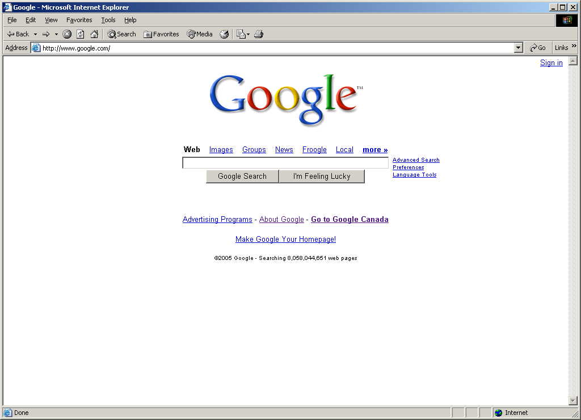Click the vertical scrollbar down arrow
The image size is (581, 420).
coord(573,401)
